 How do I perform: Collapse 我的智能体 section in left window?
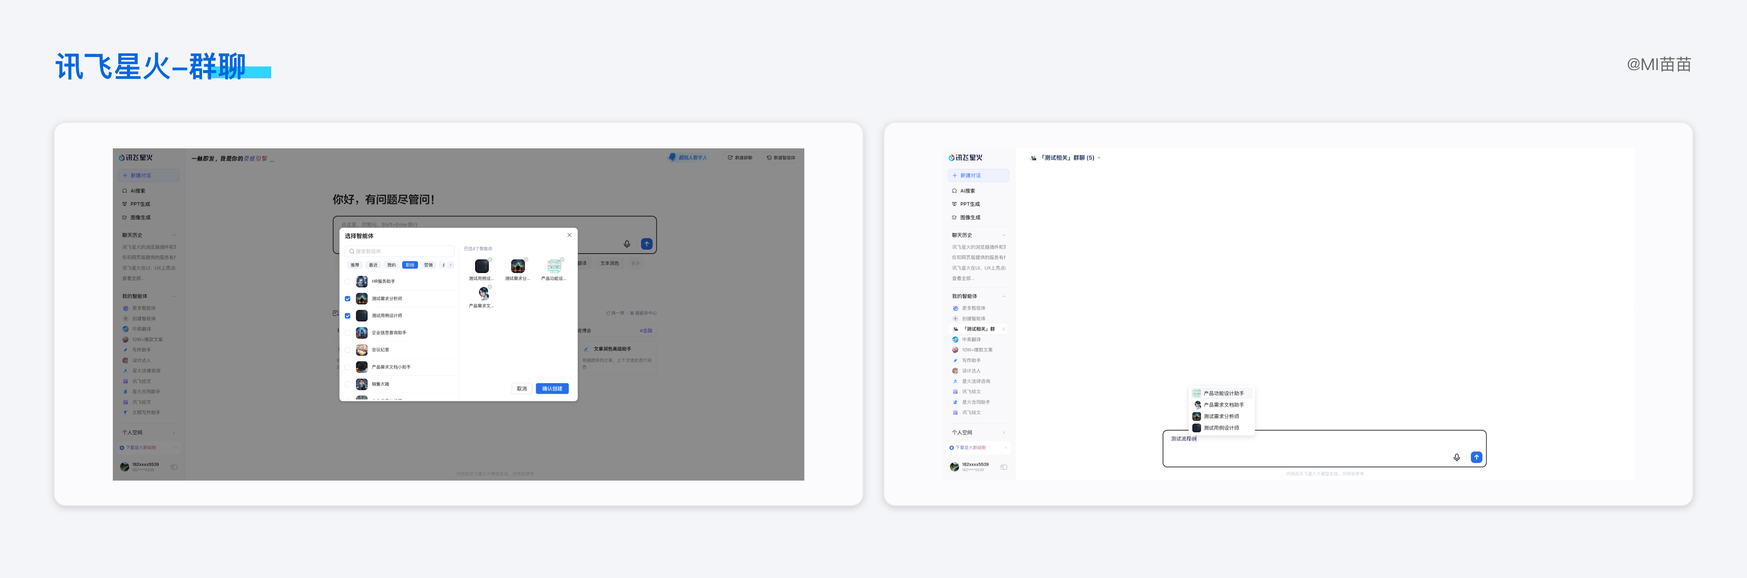(x=174, y=296)
